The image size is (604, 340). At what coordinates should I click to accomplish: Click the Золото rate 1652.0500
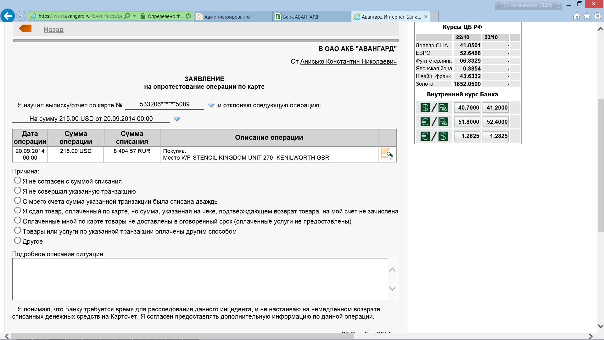tap(467, 84)
